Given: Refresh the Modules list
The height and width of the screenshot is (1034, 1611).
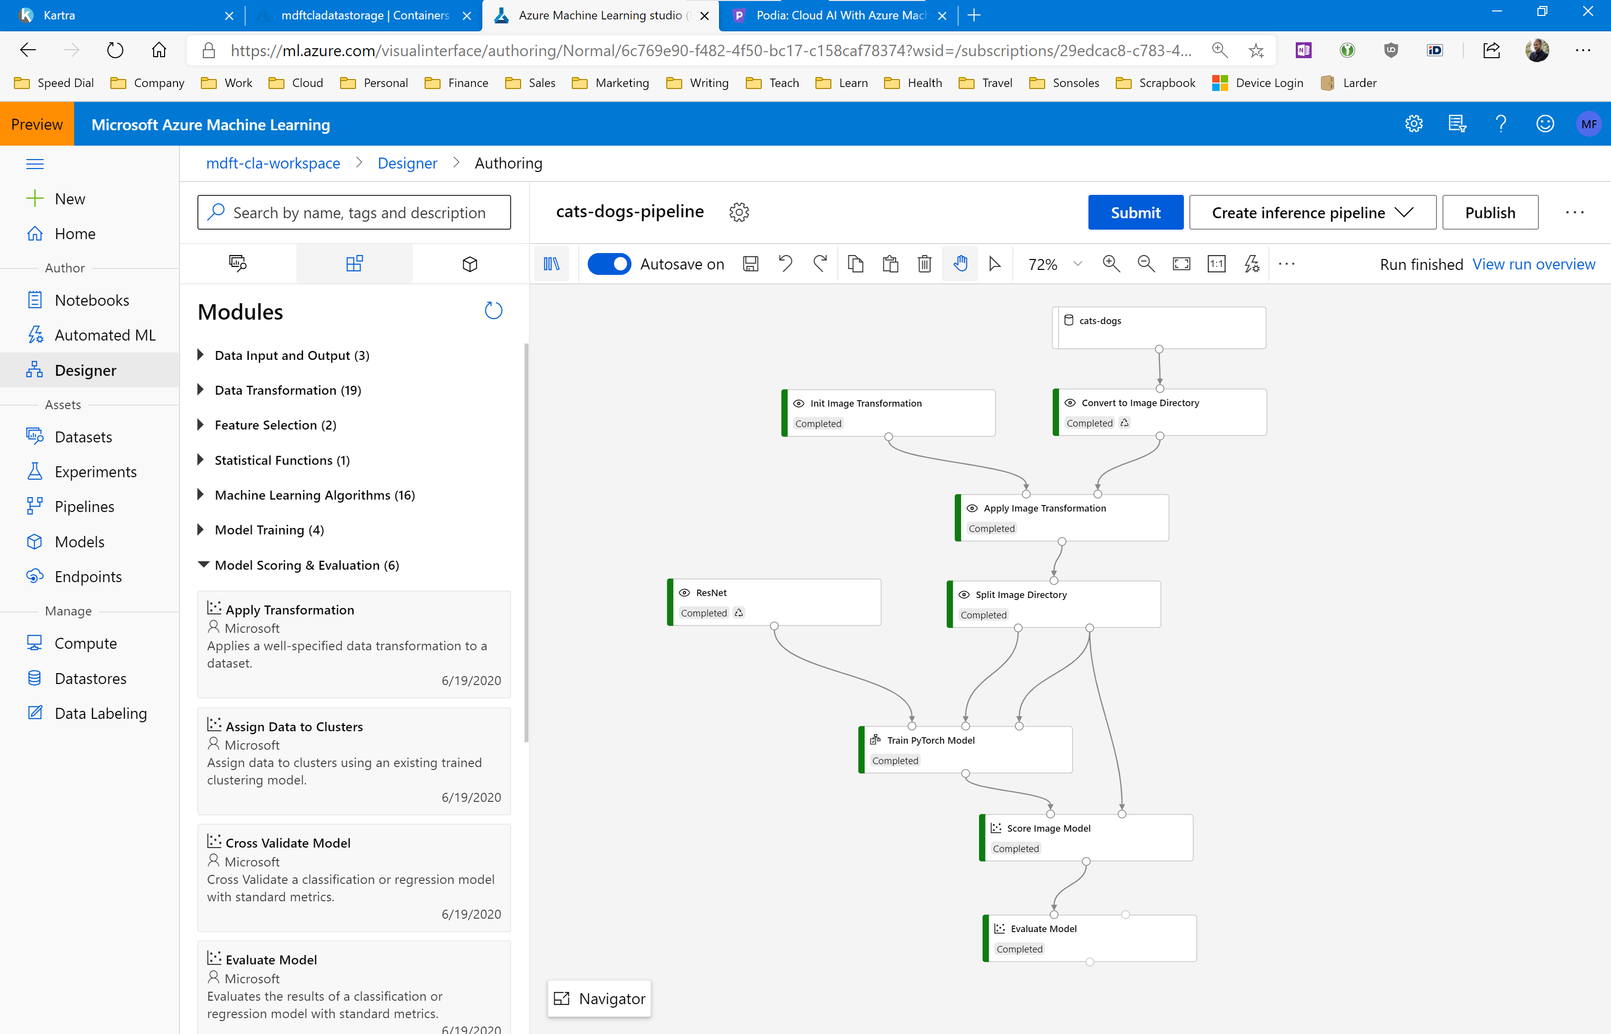Looking at the screenshot, I should [494, 310].
